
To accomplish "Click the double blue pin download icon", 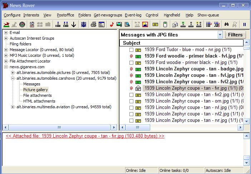I will click(66, 24).
